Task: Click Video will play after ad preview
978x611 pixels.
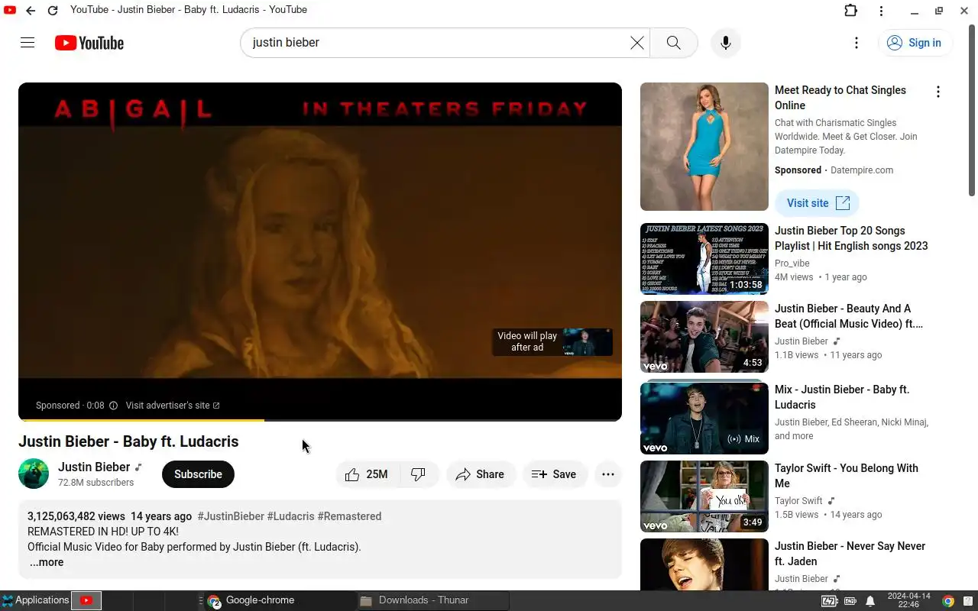Action: (552, 342)
